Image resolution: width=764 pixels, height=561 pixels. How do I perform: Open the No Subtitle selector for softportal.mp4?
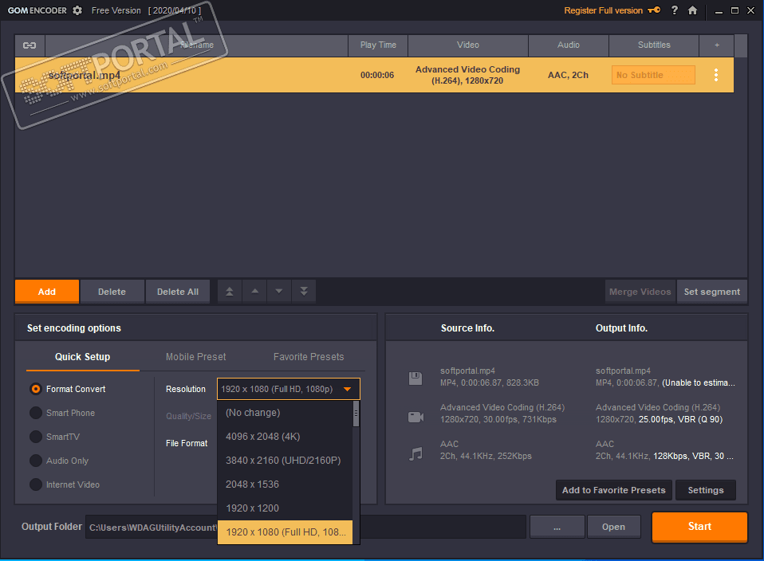[x=653, y=75]
